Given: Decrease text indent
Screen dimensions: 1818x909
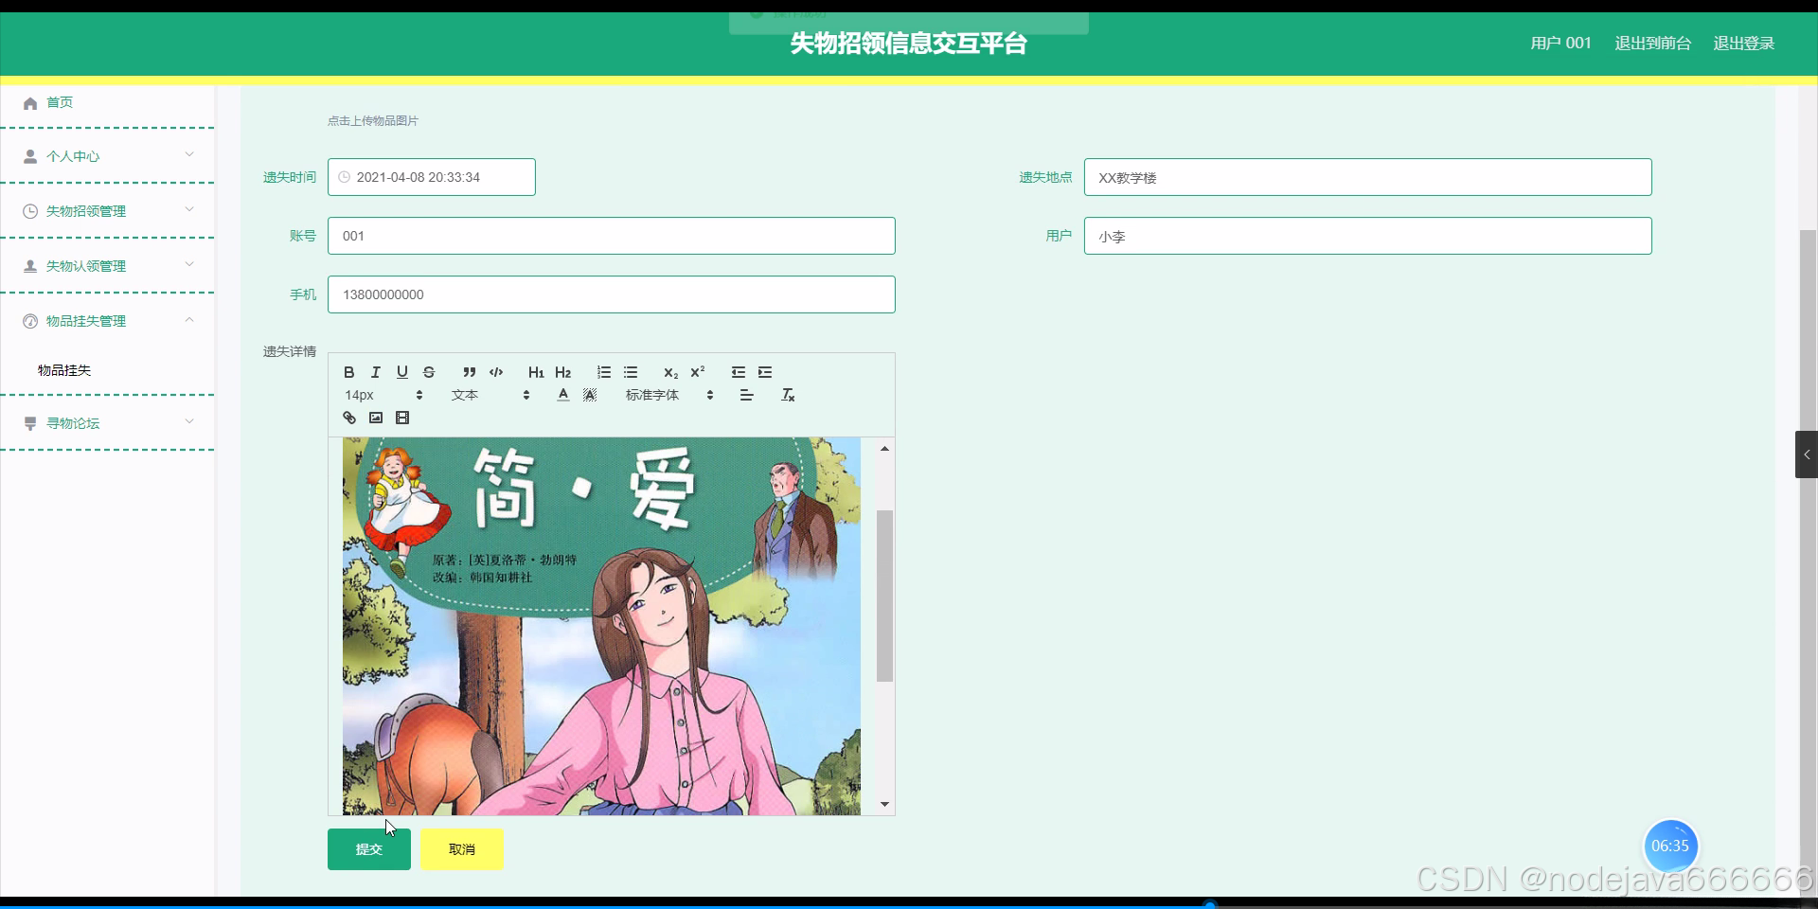Looking at the screenshot, I should click(739, 372).
